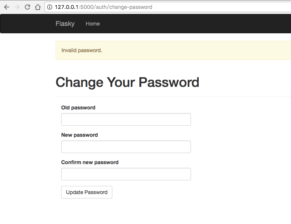Click the browser back arrow

pyautogui.click(x=7, y=7)
